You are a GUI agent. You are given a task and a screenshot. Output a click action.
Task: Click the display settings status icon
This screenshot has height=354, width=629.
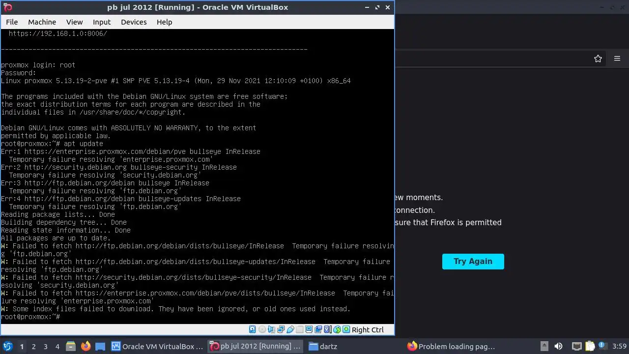click(309, 329)
